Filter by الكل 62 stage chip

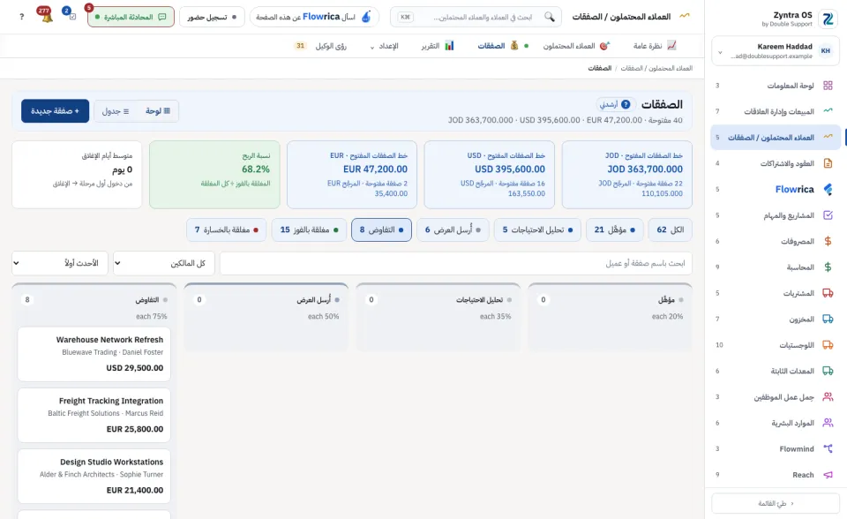coord(670,229)
